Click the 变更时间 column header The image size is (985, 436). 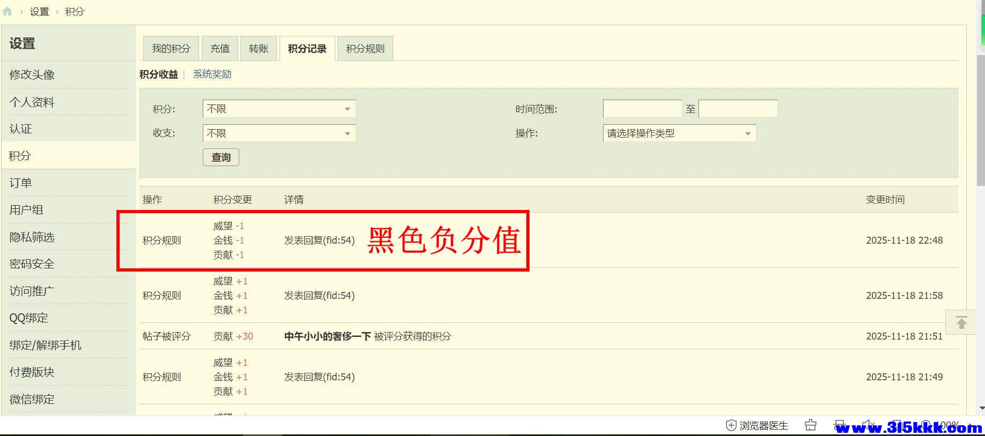pyautogui.click(x=885, y=199)
